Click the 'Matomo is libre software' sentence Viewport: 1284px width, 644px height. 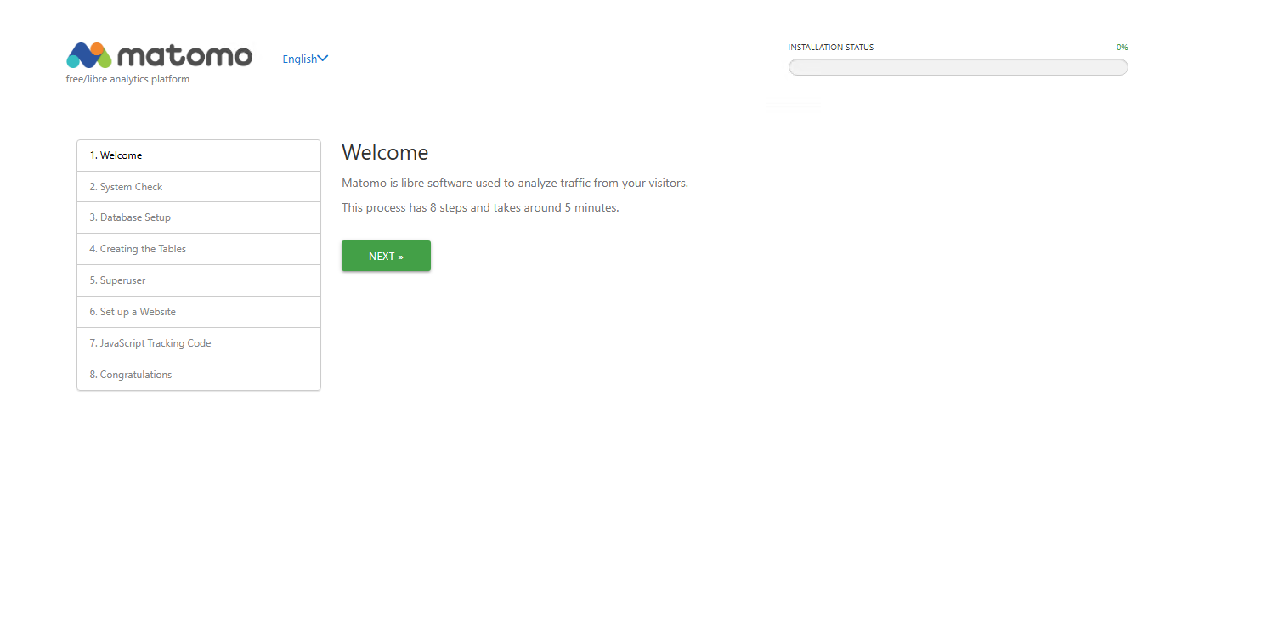pyautogui.click(x=514, y=183)
